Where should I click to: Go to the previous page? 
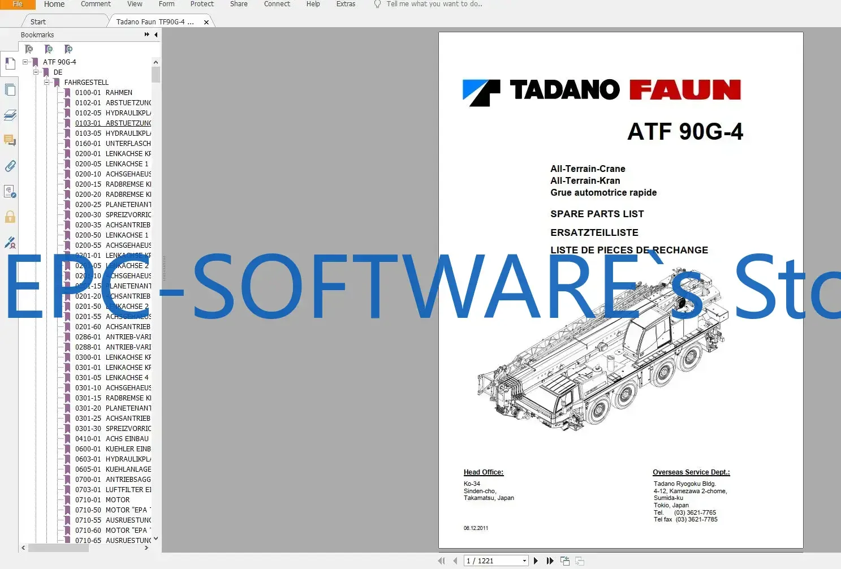tap(455, 561)
